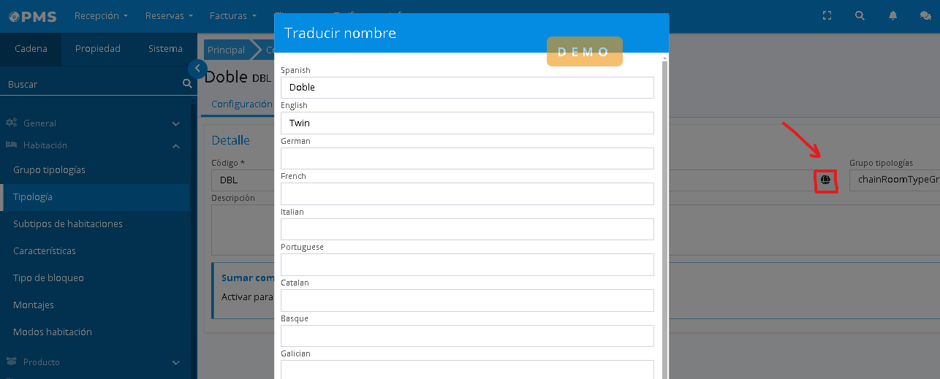940x379 pixels.
Task: Open notifications bell icon
Action: (892, 15)
